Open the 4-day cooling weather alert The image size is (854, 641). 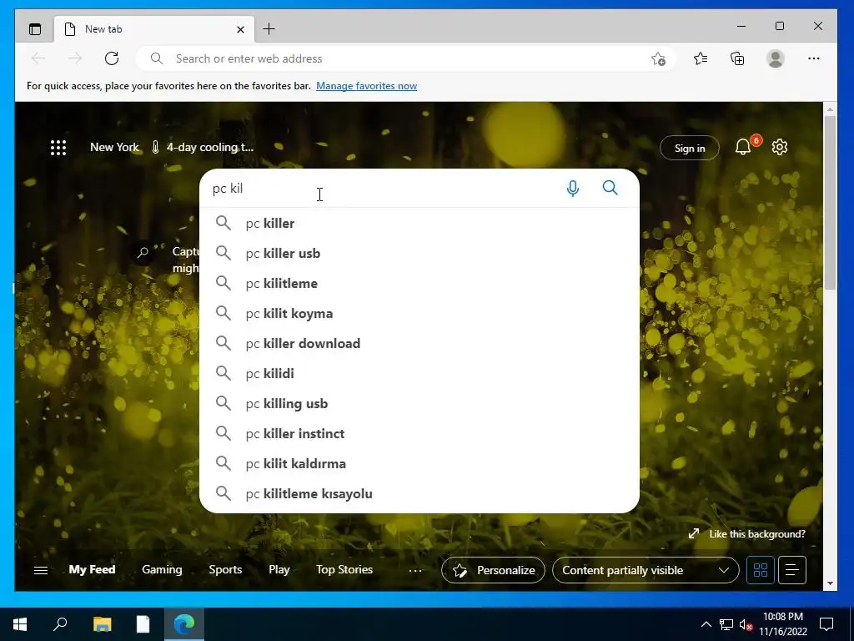pos(202,147)
